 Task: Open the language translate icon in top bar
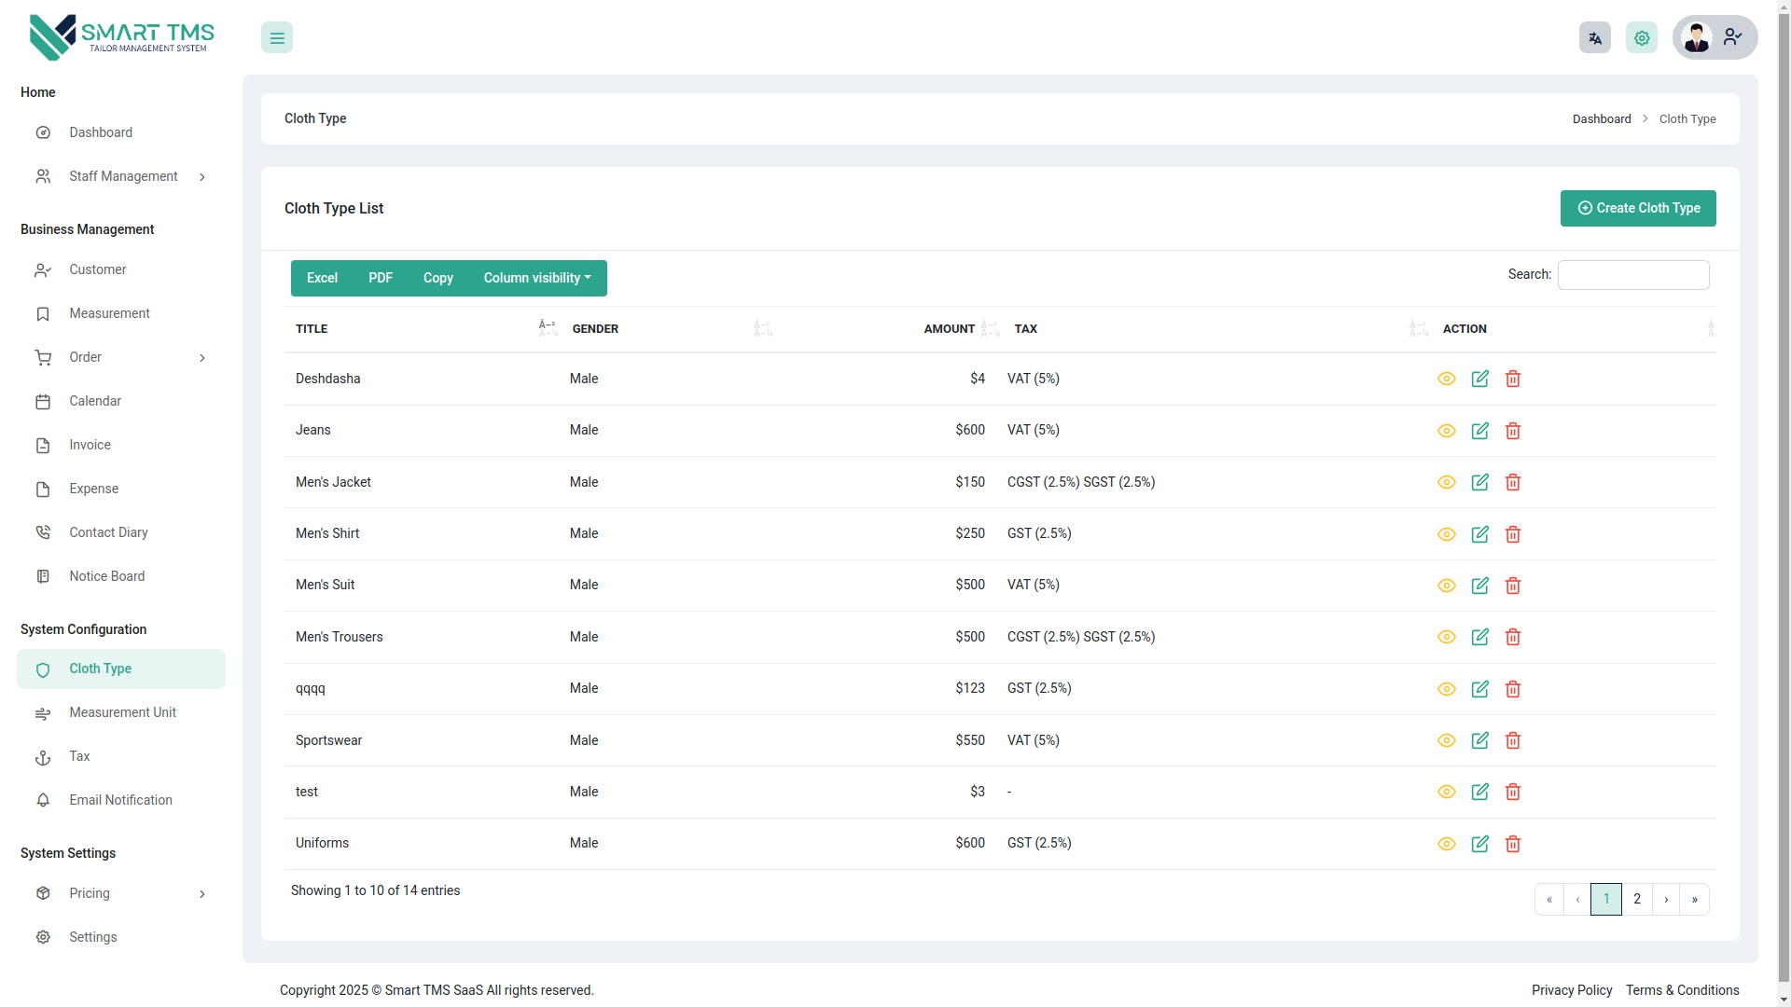click(1594, 37)
